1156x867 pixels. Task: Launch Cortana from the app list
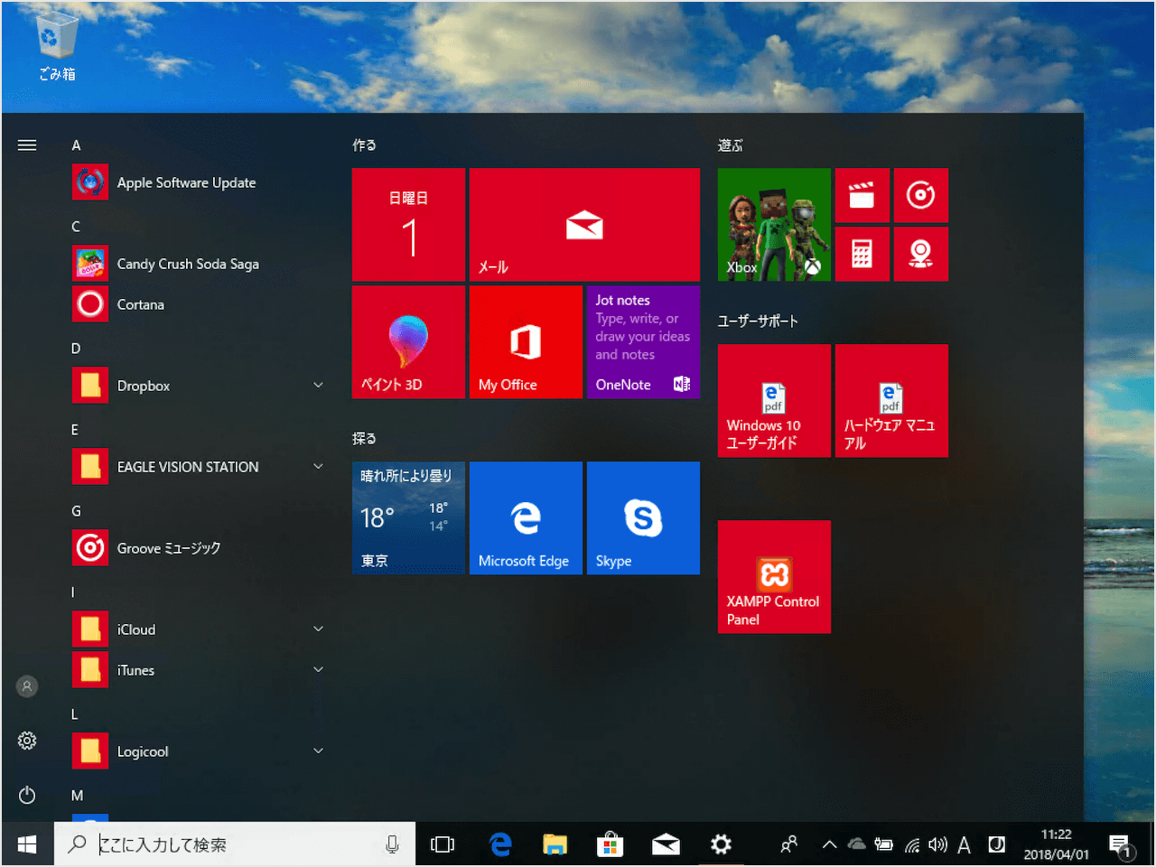pos(199,304)
